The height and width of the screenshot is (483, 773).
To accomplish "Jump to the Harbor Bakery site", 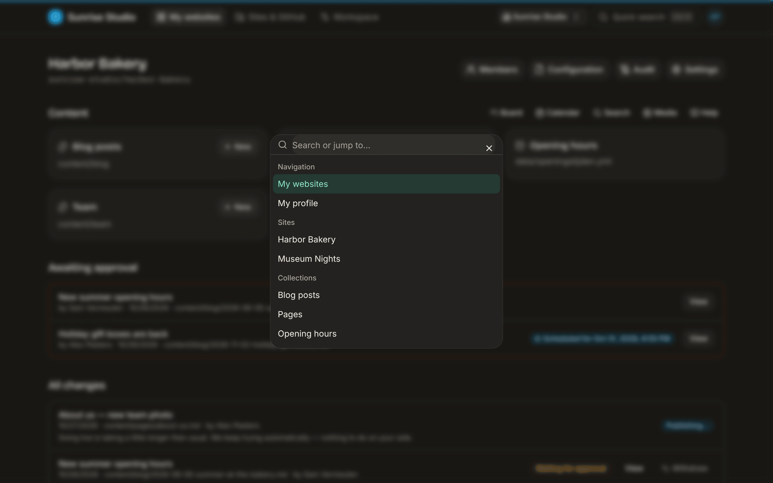I will click(386, 240).
